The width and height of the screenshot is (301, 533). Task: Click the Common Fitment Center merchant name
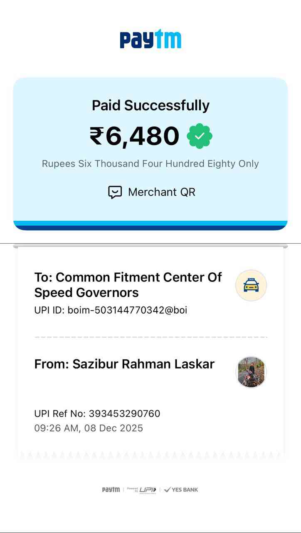click(128, 285)
